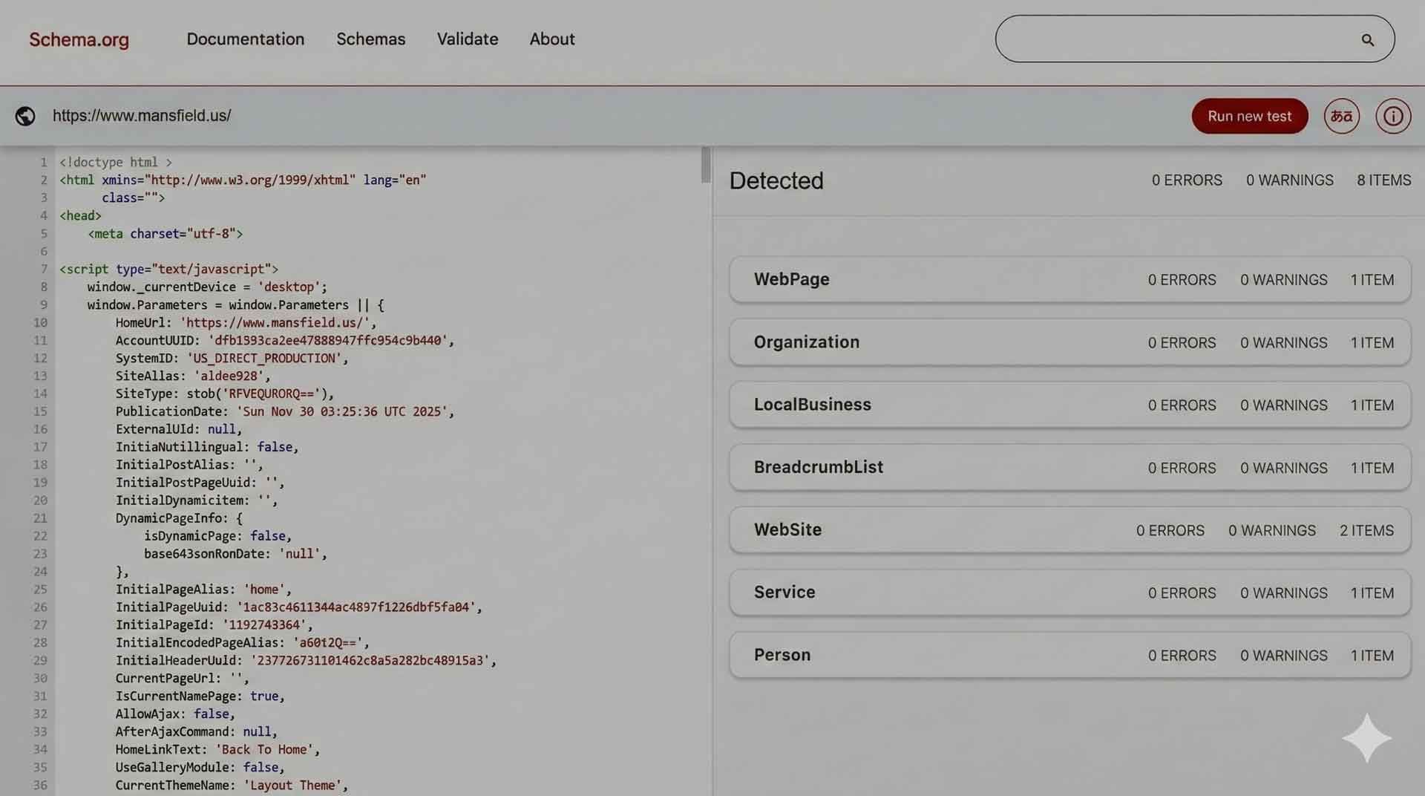Go to the Schemas menu item
This screenshot has height=796, width=1425.
pyautogui.click(x=371, y=39)
